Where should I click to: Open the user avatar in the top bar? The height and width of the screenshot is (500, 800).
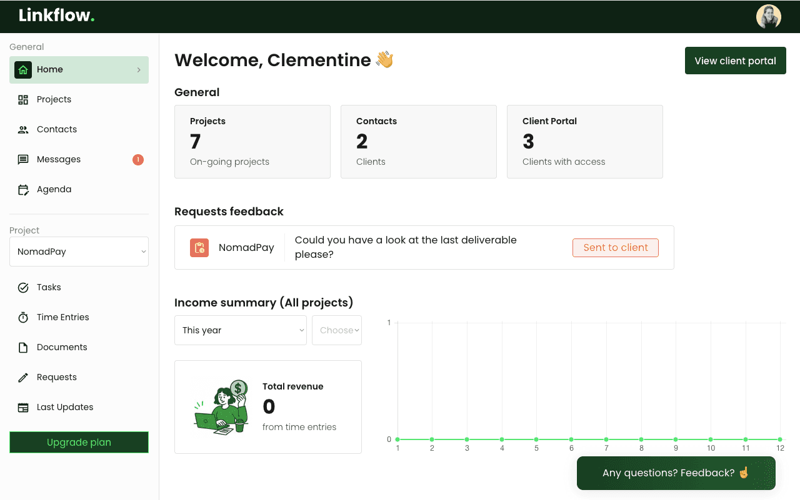point(769,17)
